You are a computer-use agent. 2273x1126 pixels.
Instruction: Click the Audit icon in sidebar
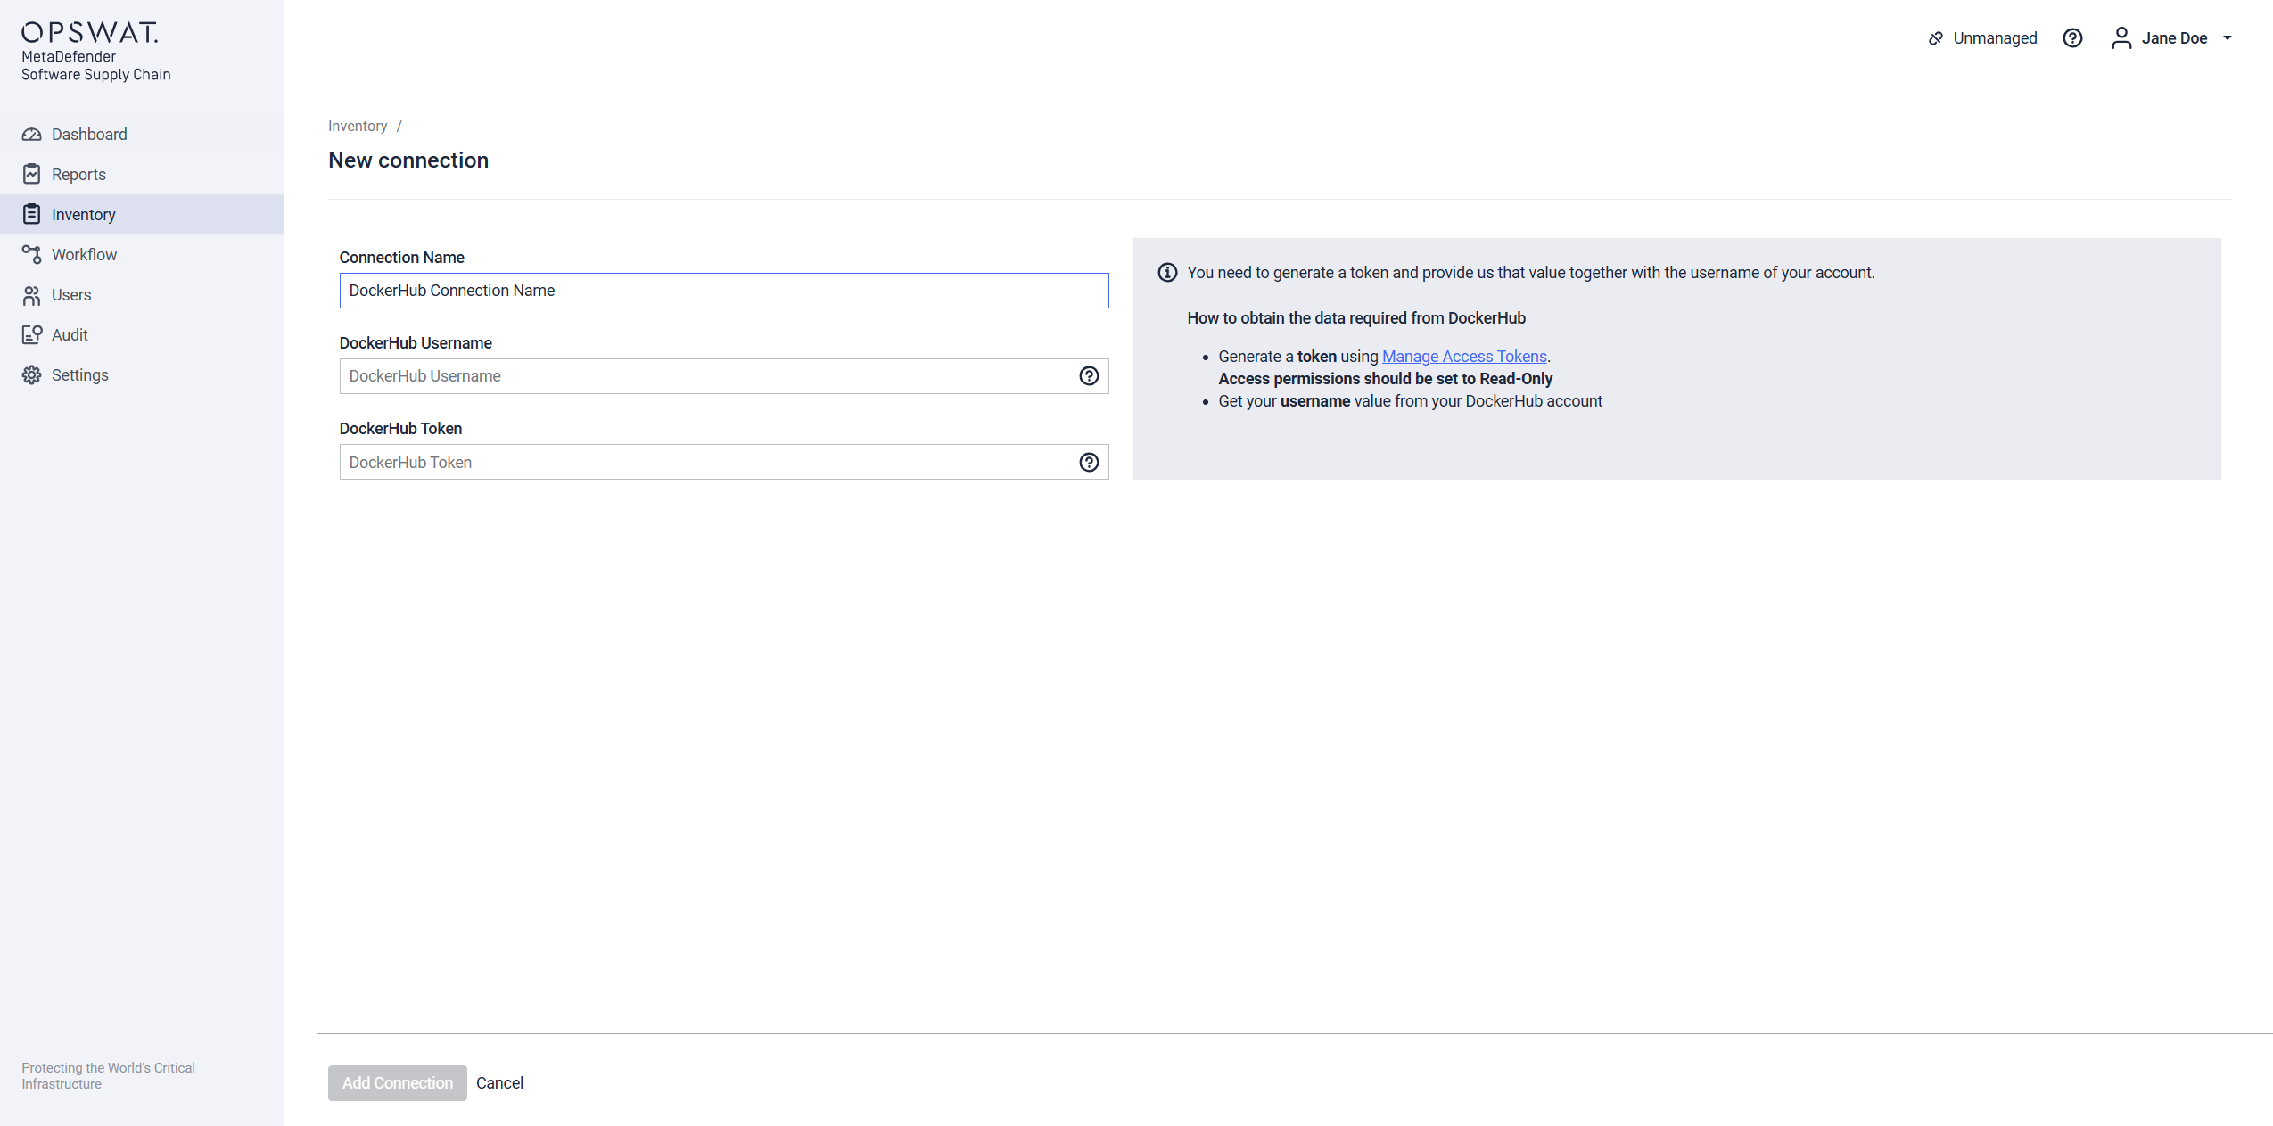(x=32, y=335)
